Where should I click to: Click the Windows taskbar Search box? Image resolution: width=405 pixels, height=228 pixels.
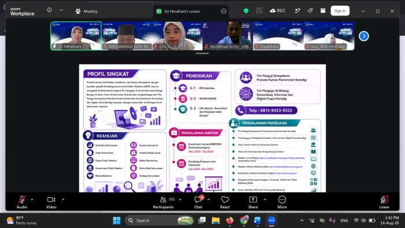point(159,220)
